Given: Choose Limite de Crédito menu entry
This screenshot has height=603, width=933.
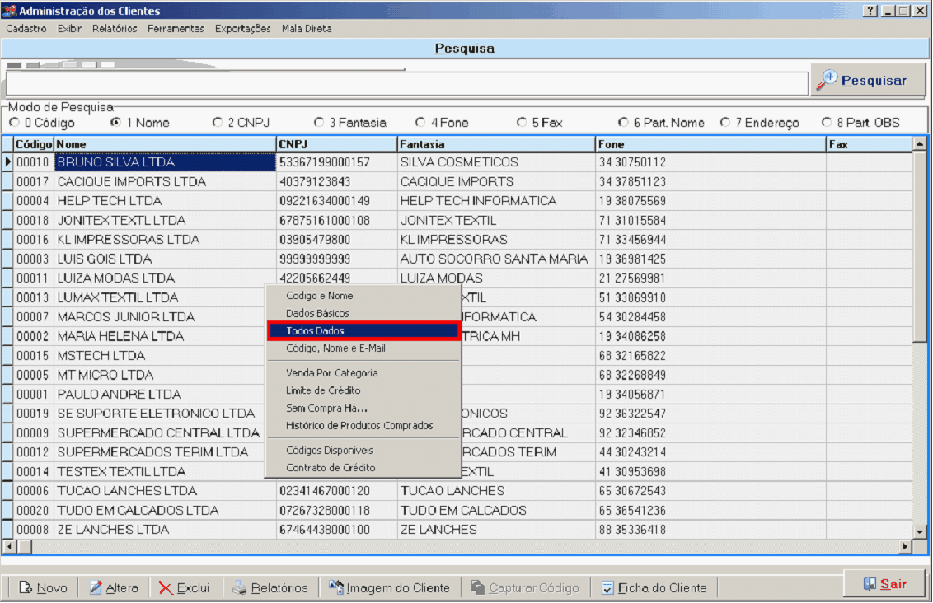Looking at the screenshot, I should [323, 390].
